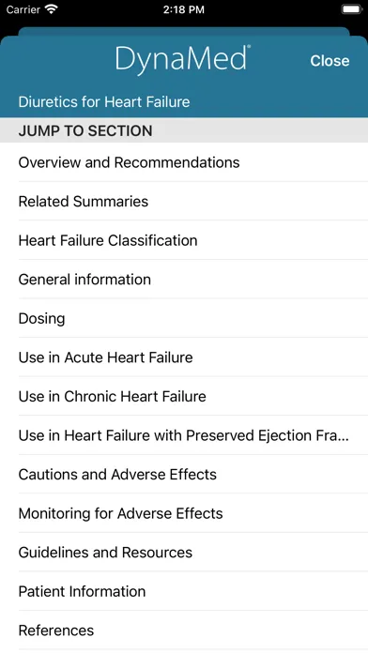Tap the status bar clock
The height and width of the screenshot is (653, 368).
point(184,9)
